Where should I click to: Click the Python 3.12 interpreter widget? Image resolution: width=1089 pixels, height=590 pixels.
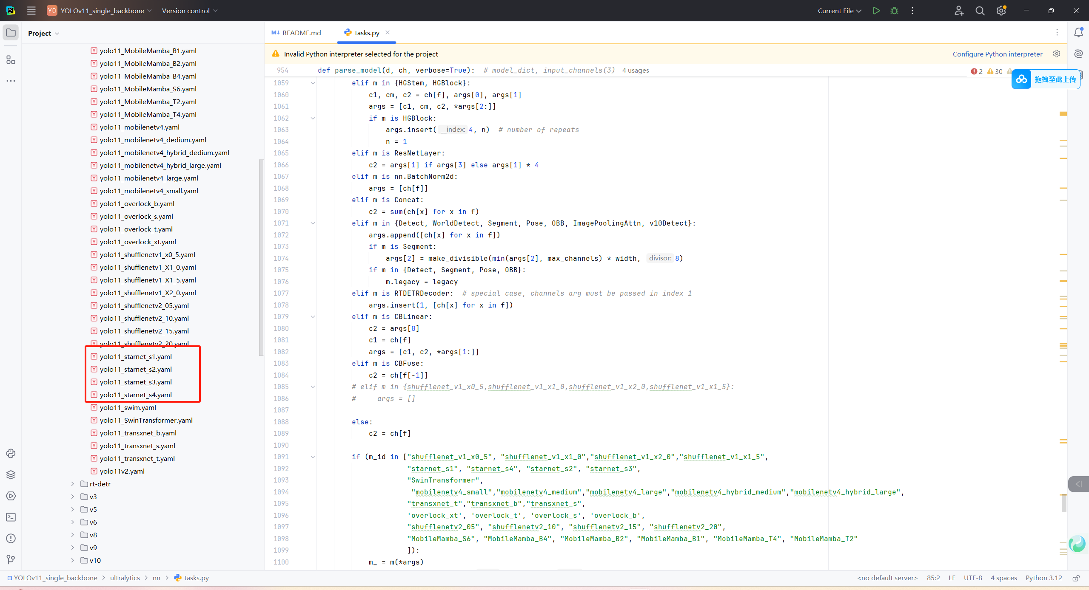click(x=1043, y=578)
